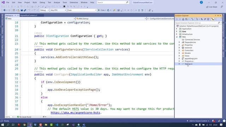Image resolution: width=226 pixels, height=127 pixels.
Task: Click the Restart/refresh icon beside Core
Action: coord(108,10)
